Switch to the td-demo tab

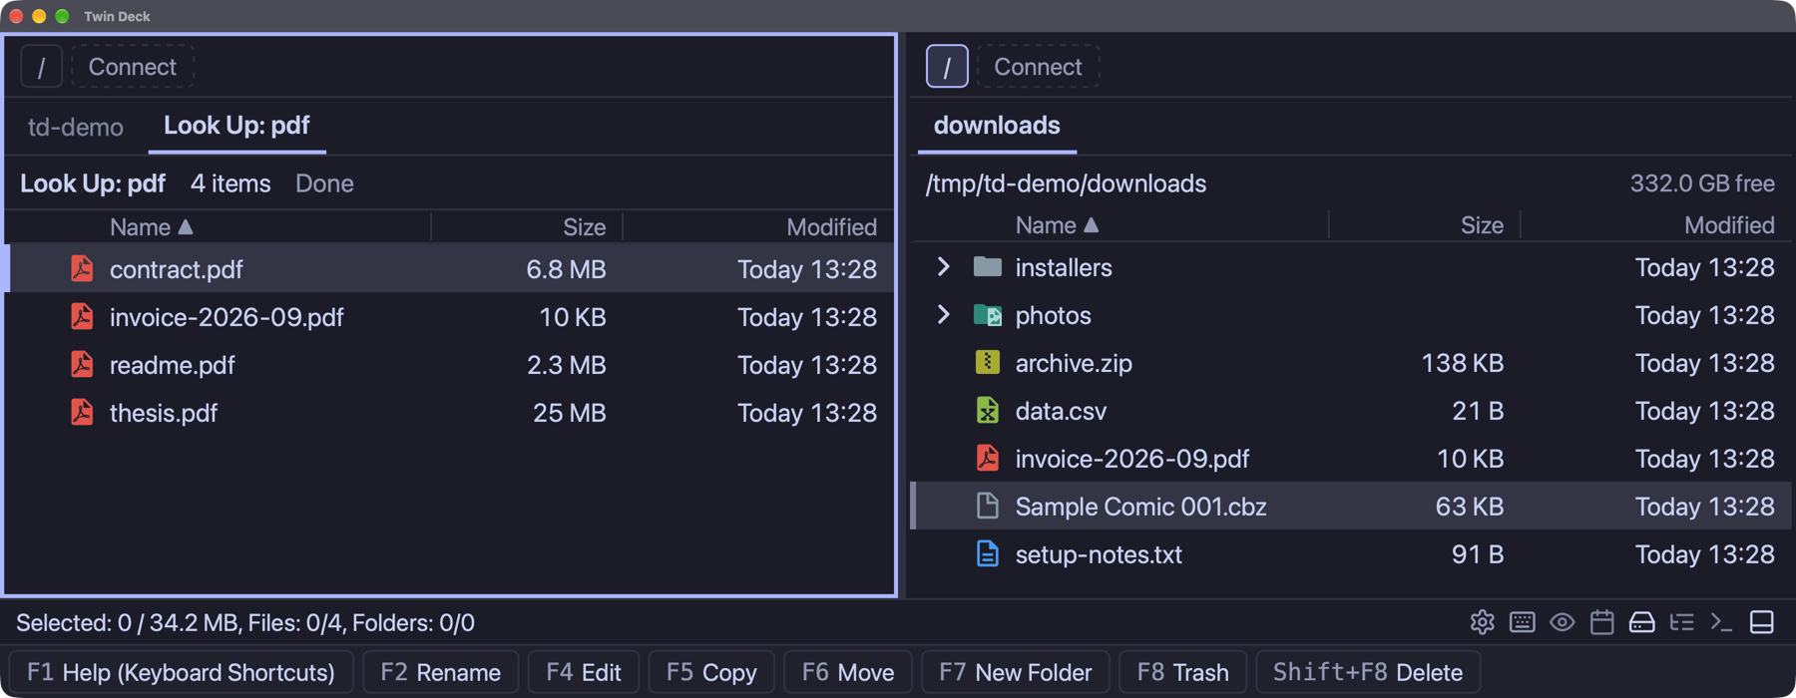tap(76, 127)
